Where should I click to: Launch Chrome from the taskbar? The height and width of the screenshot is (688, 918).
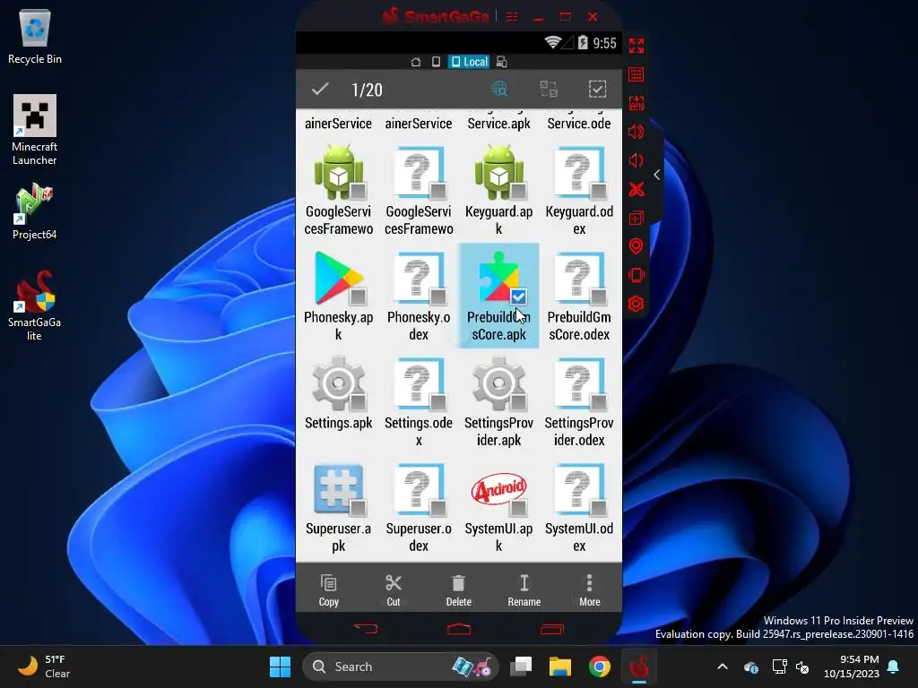point(600,666)
